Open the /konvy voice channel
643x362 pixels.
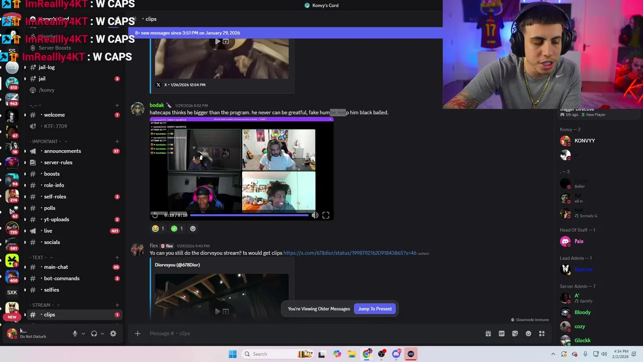[73, 90]
